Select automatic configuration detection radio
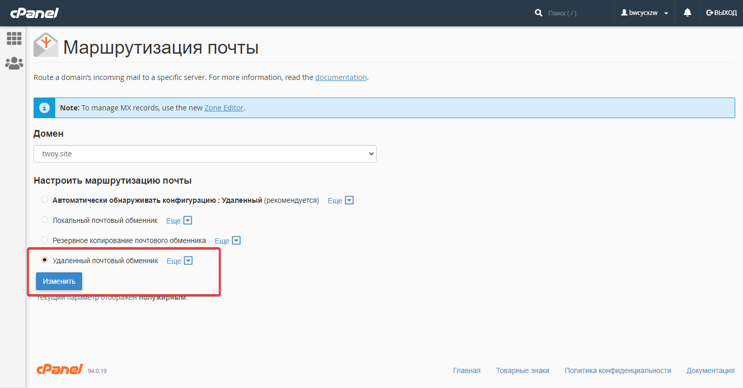The height and width of the screenshot is (388, 743). [44, 200]
